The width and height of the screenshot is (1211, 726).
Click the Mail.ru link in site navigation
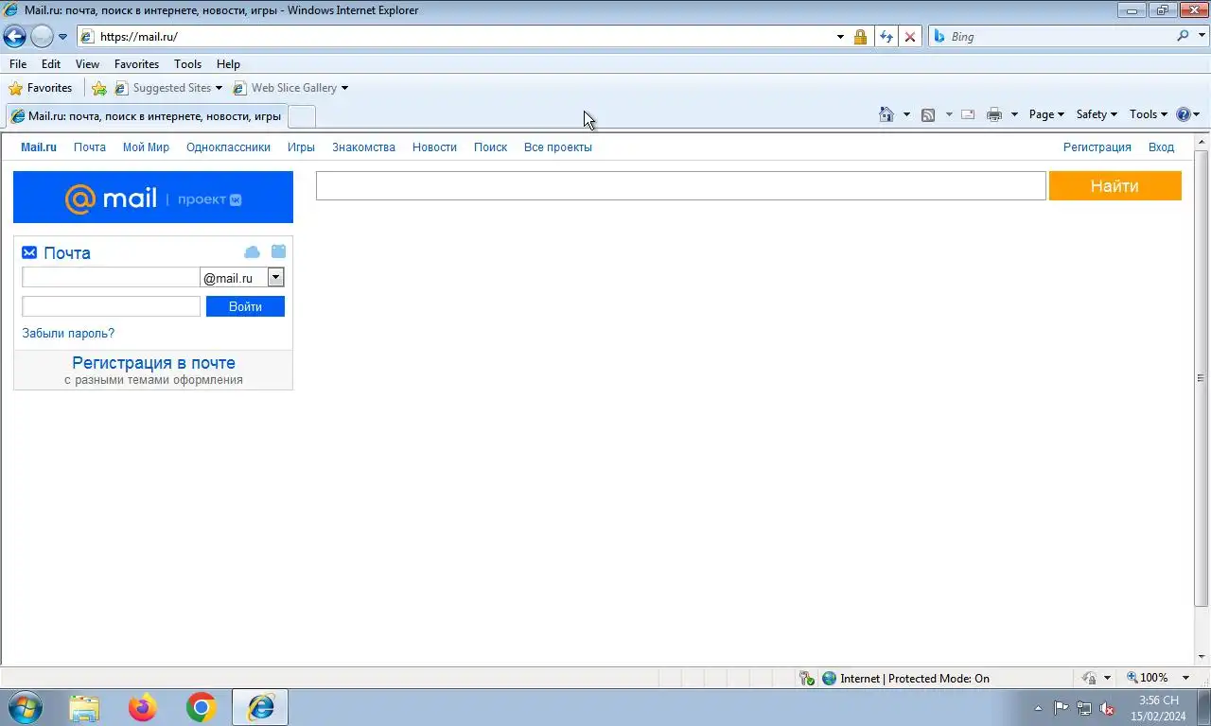click(39, 147)
